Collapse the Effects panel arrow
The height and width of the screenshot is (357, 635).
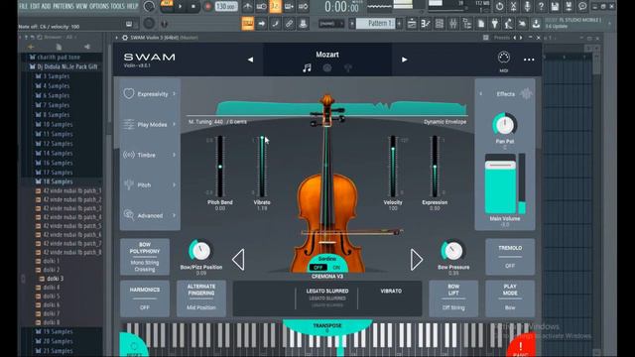[x=480, y=94]
